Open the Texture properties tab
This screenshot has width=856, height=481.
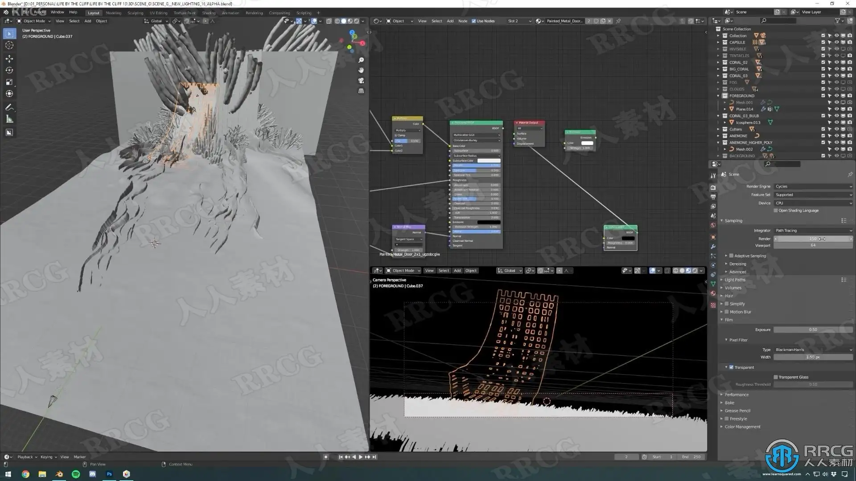(x=713, y=305)
